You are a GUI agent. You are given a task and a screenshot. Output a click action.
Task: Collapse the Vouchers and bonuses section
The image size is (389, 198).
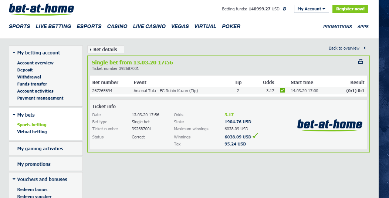(x=14, y=179)
